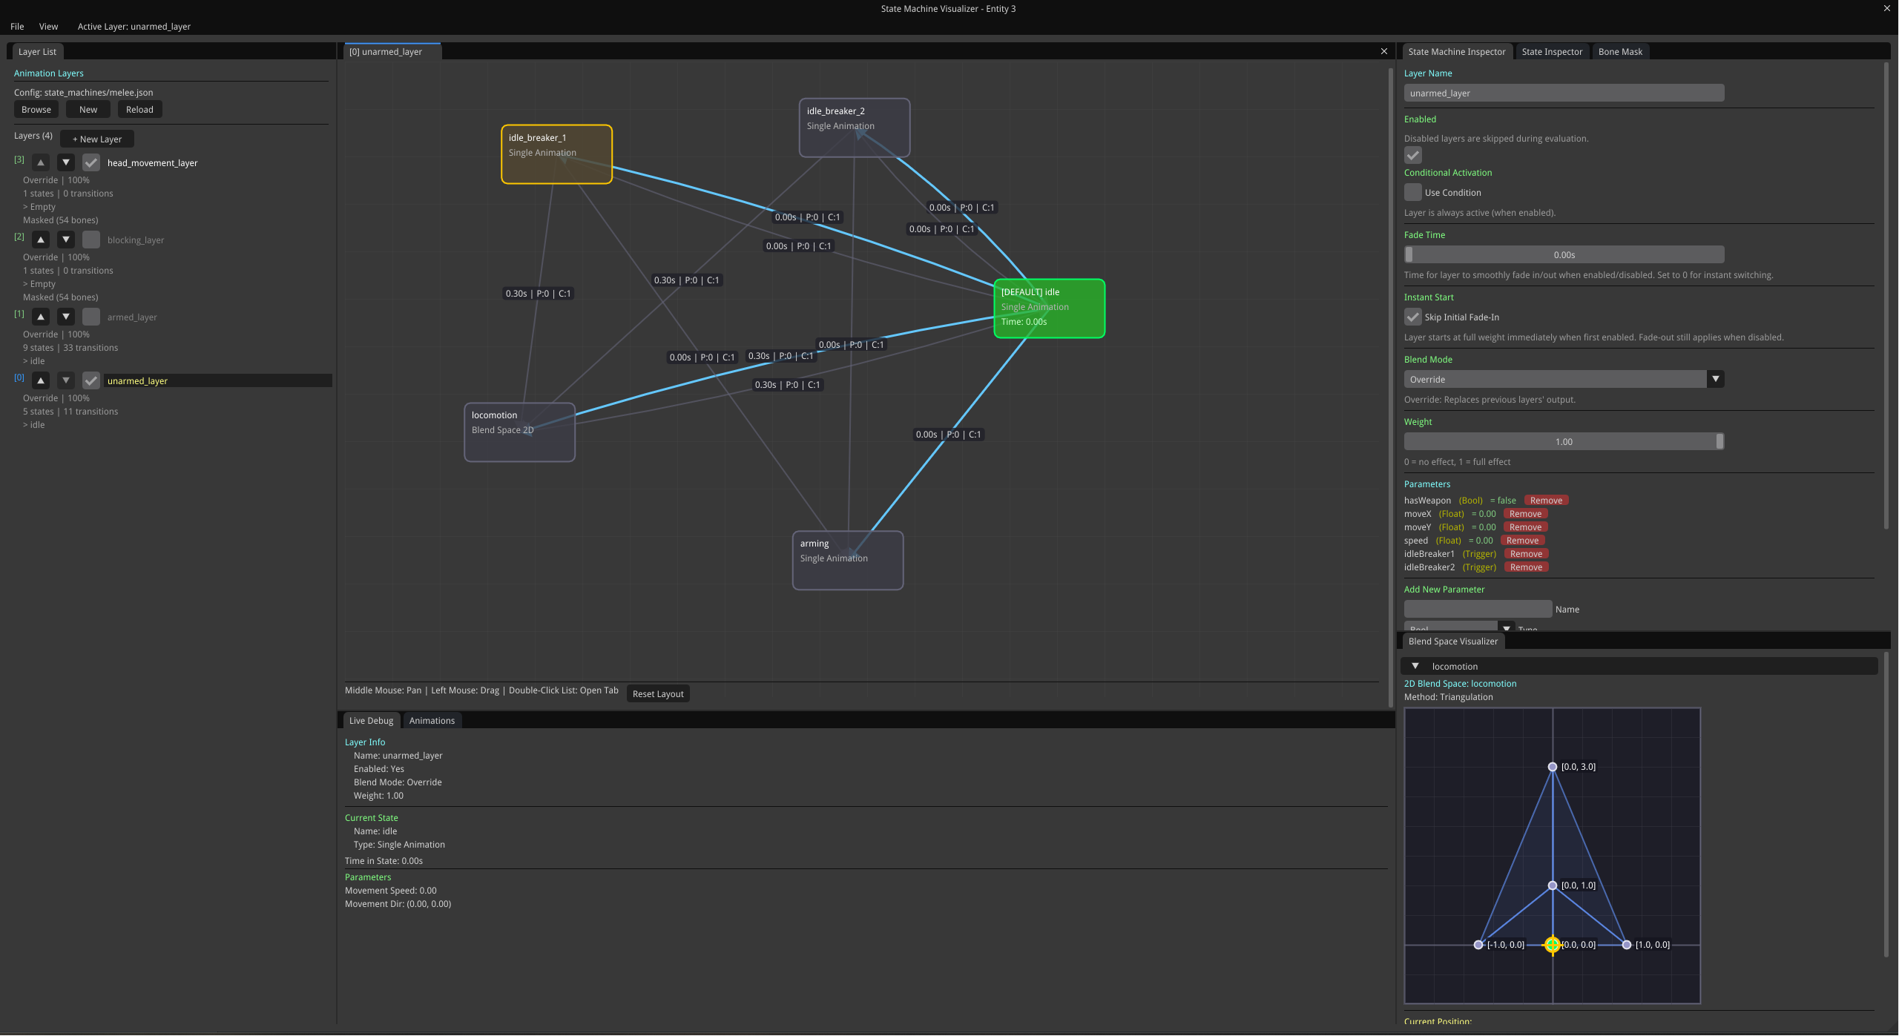Image resolution: width=1899 pixels, height=1036 pixels.
Task: Open the Animations tab
Action: tap(432, 720)
